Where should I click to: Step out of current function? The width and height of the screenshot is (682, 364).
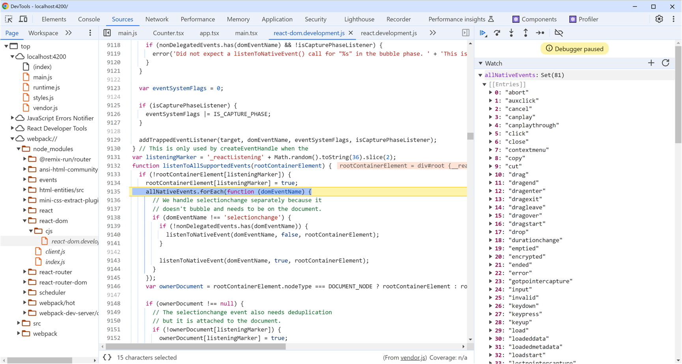[525, 33]
